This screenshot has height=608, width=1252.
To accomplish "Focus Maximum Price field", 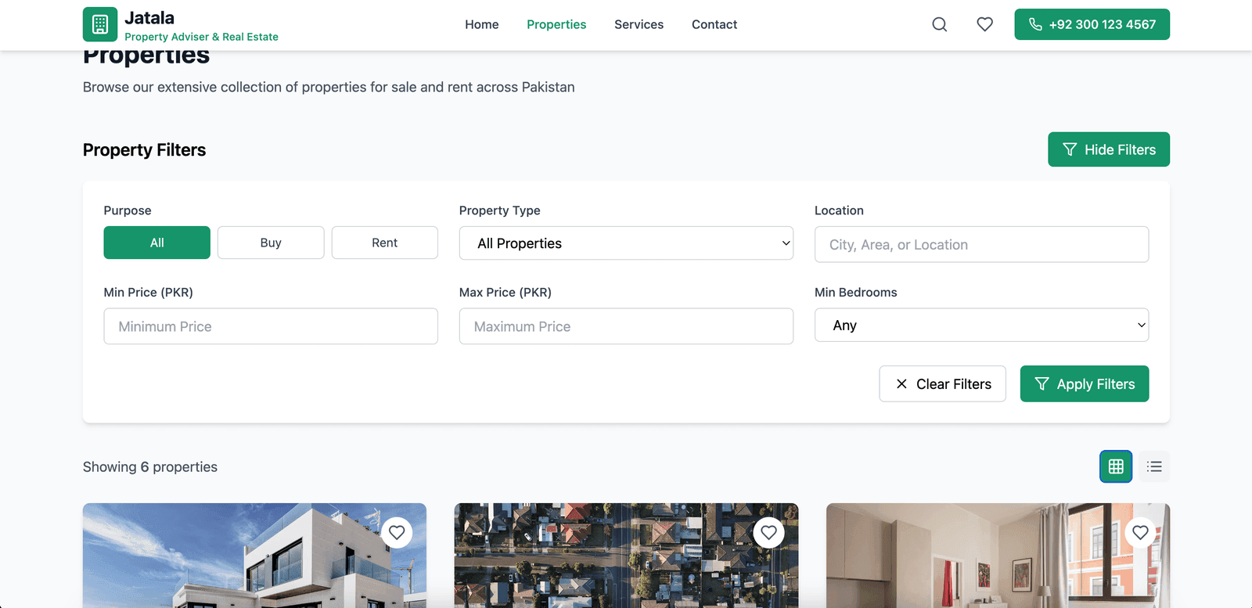I will [626, 326].
